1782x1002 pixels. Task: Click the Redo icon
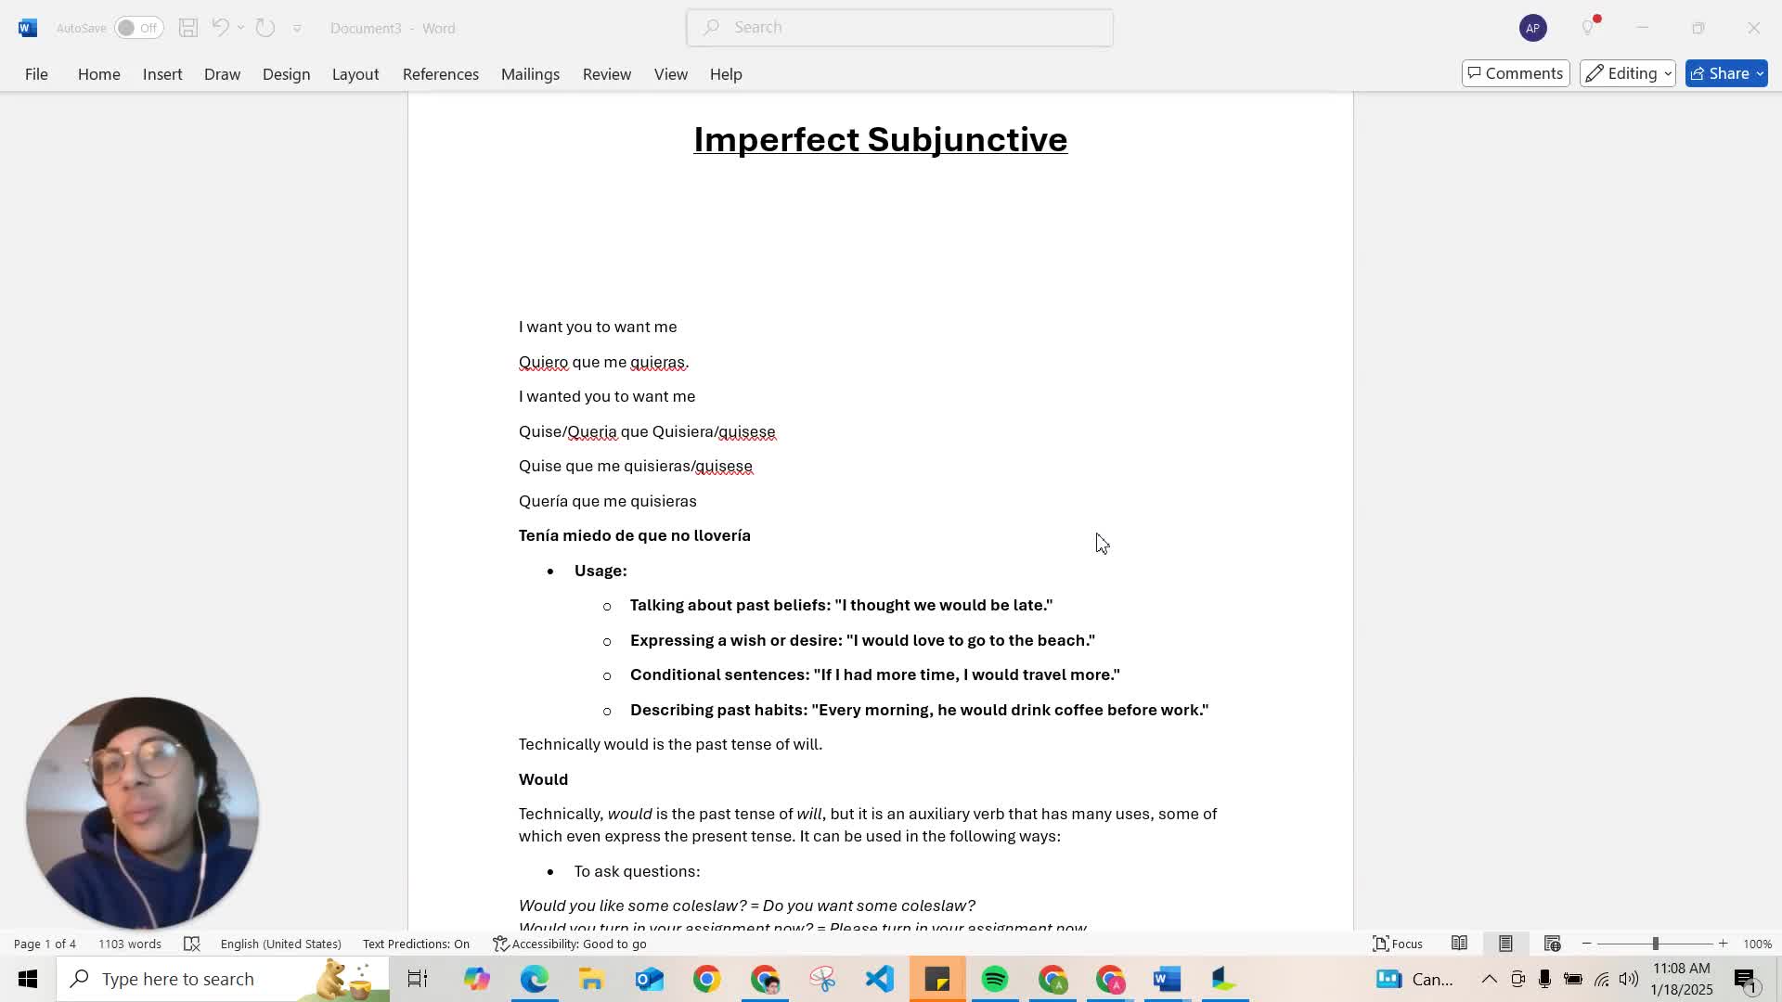click(265, 27)
